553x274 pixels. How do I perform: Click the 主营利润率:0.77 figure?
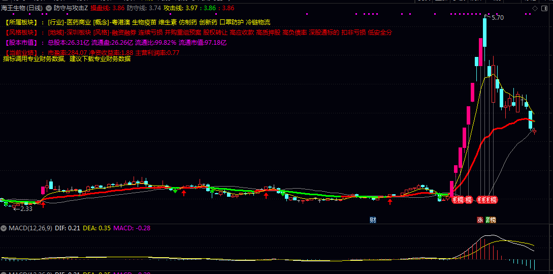click(157, 53)
